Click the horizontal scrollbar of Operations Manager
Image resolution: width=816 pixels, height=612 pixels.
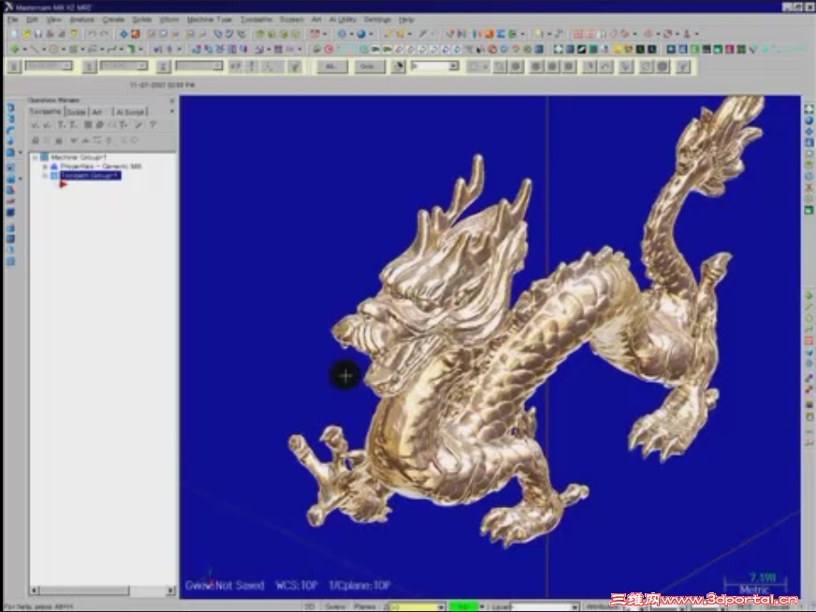pyautogui.click(x=84, y=590)
